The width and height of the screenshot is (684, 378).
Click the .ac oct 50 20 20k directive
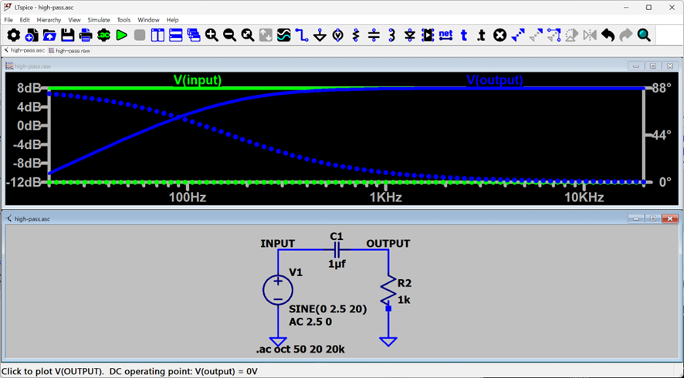(x=300, y=349)
